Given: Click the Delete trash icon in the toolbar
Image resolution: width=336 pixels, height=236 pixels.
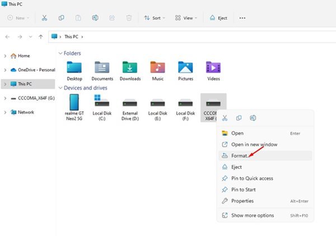Looking at the screenshot, I should (x=128, y=18).
